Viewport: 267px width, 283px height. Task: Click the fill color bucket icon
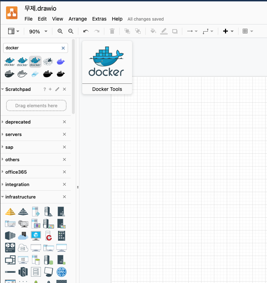(153, 31)
